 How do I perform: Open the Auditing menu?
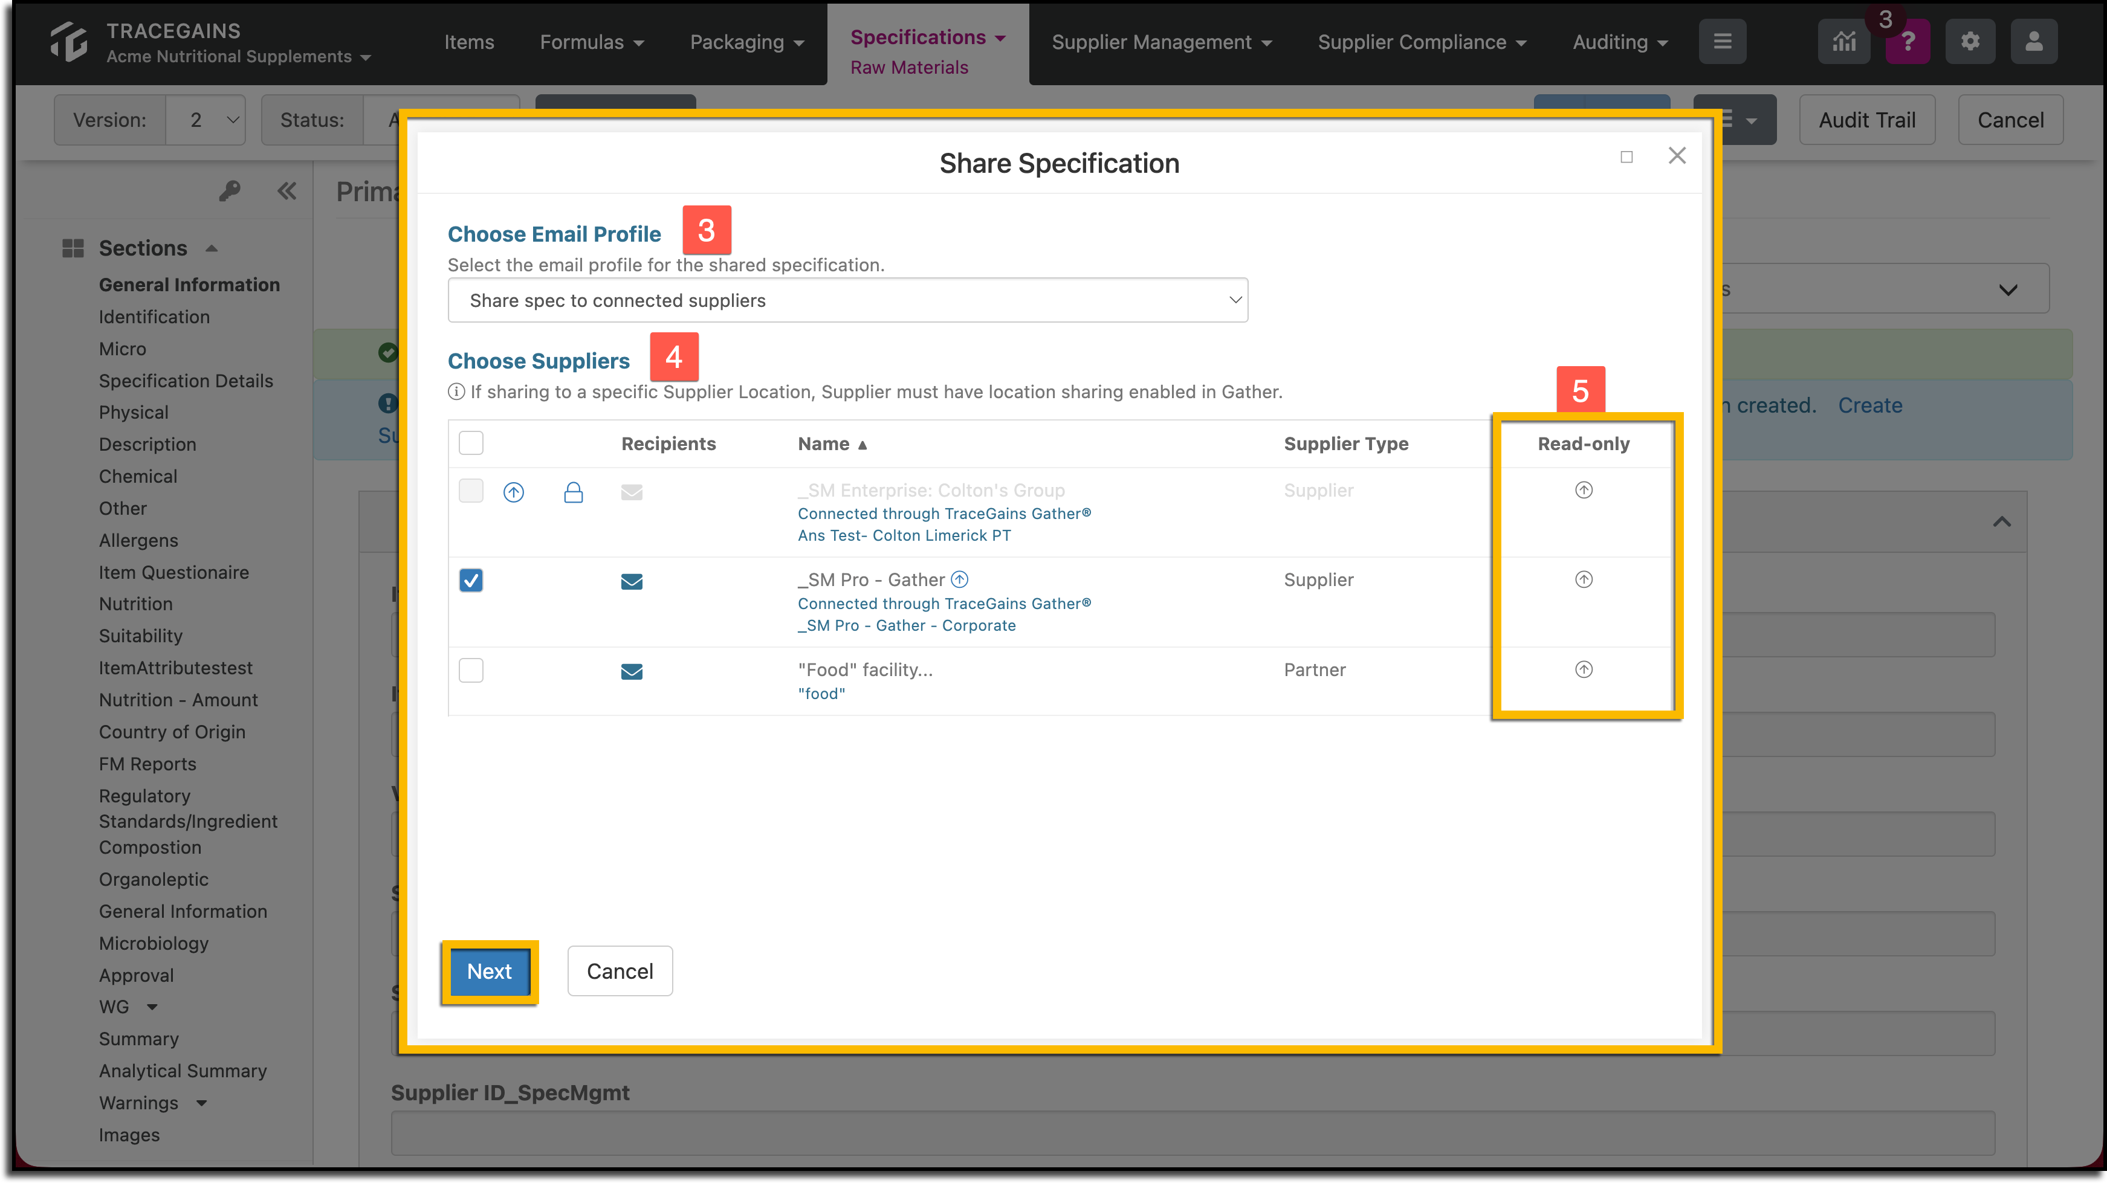tap(1619, 42)
